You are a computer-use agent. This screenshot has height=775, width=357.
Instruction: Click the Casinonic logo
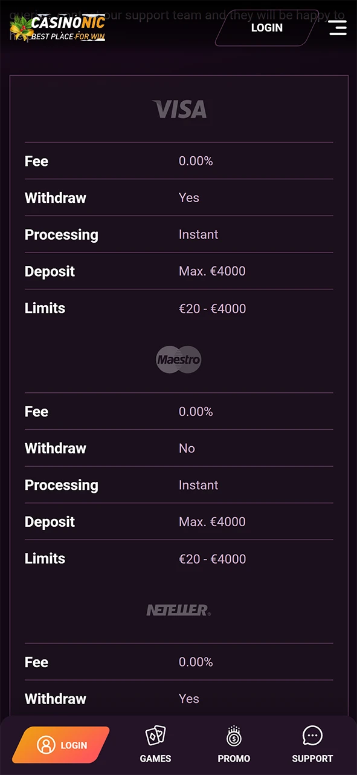coord(57,27)
